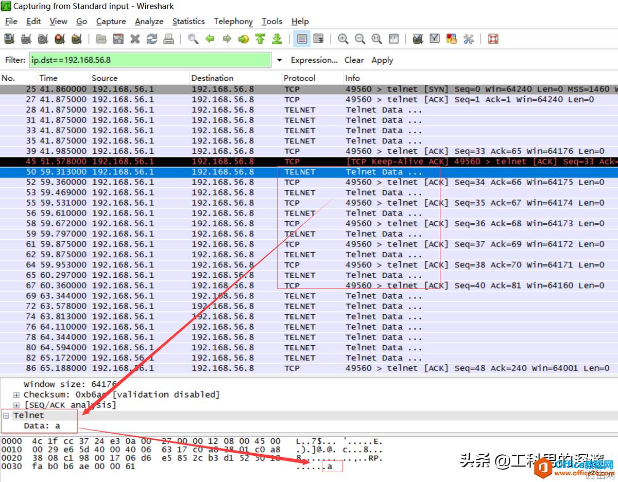
Task: Open the Analyze menu
Action: click(x=149, y=22)
